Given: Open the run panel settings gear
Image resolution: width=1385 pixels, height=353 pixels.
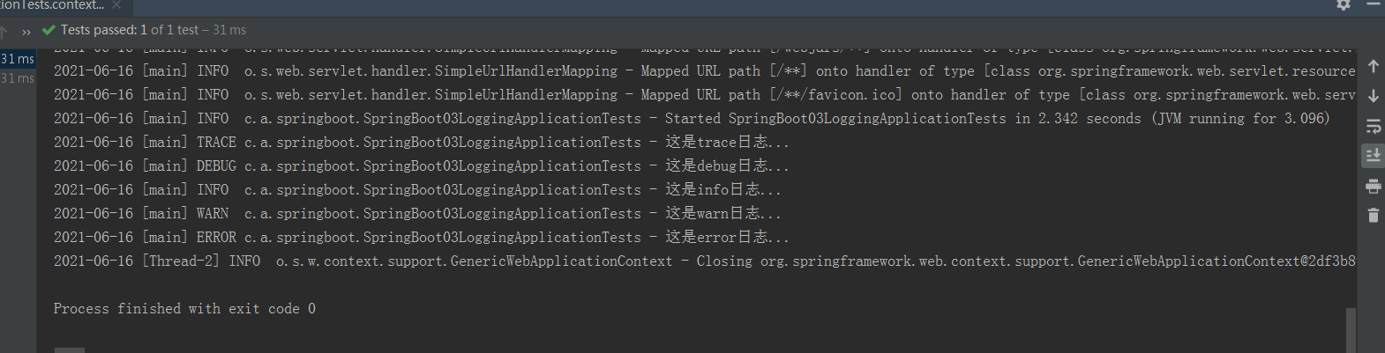Looking at the screenshot, I should click(x=1344, y=4).
